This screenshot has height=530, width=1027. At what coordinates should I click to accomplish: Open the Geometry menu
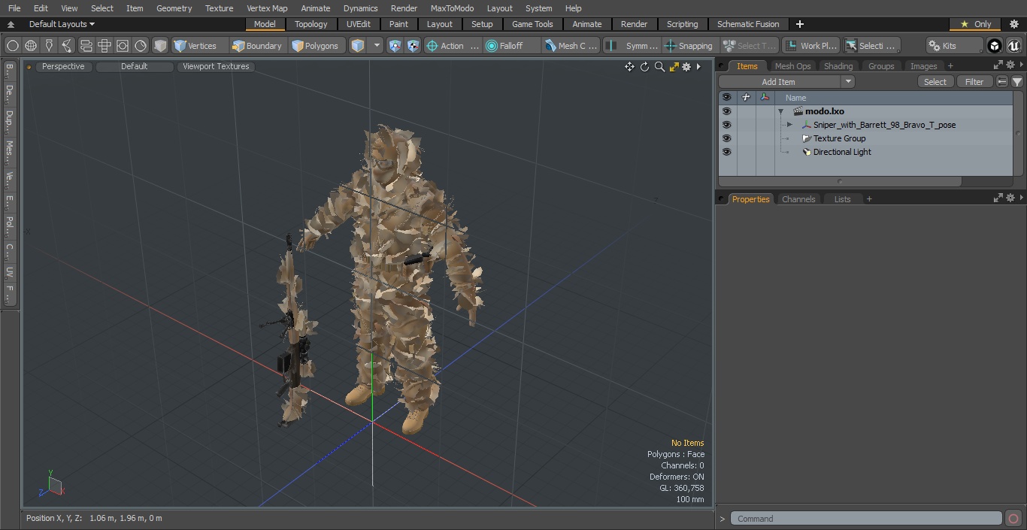174,8
